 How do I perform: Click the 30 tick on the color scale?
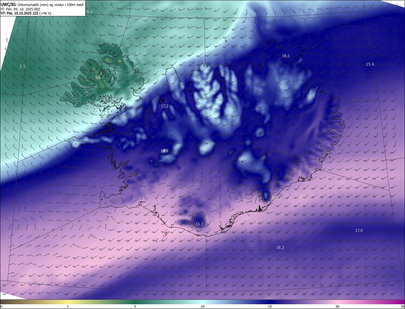337,306
